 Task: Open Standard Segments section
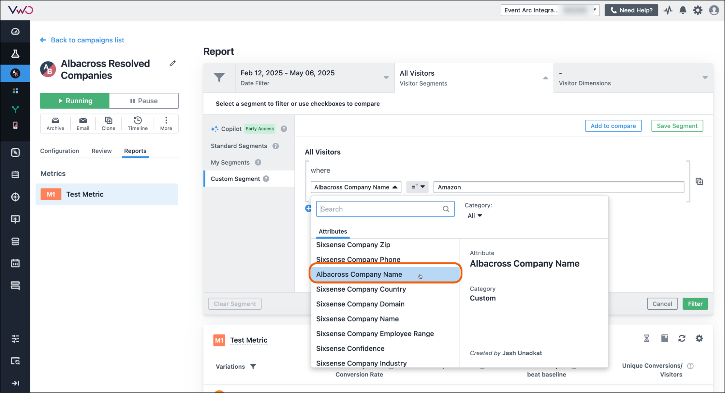tap(239, 146)
